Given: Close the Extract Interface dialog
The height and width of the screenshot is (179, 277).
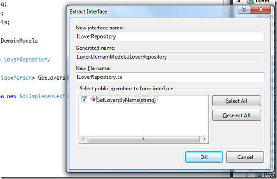Looking at the screenshot, I should [261, 9].
